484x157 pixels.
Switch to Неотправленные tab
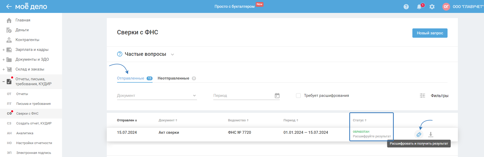click(x=173, y=78)
